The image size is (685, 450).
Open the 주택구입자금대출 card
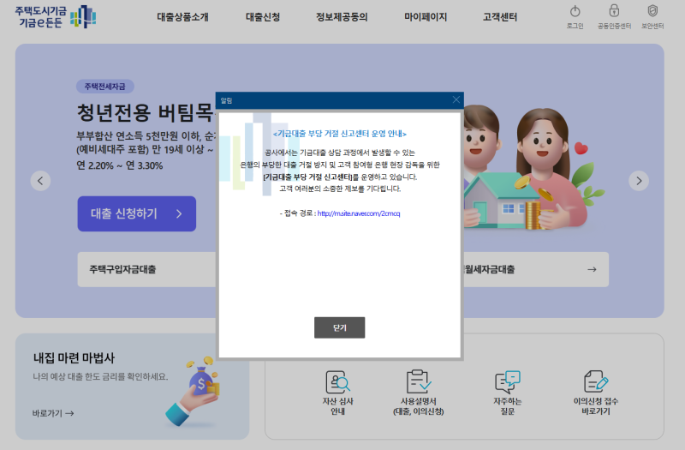point(146,269)
